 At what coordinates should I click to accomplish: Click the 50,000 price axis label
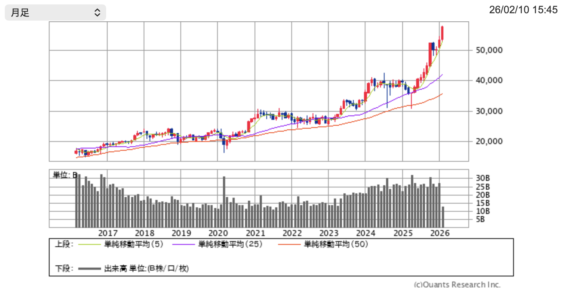tap(490, 50)
